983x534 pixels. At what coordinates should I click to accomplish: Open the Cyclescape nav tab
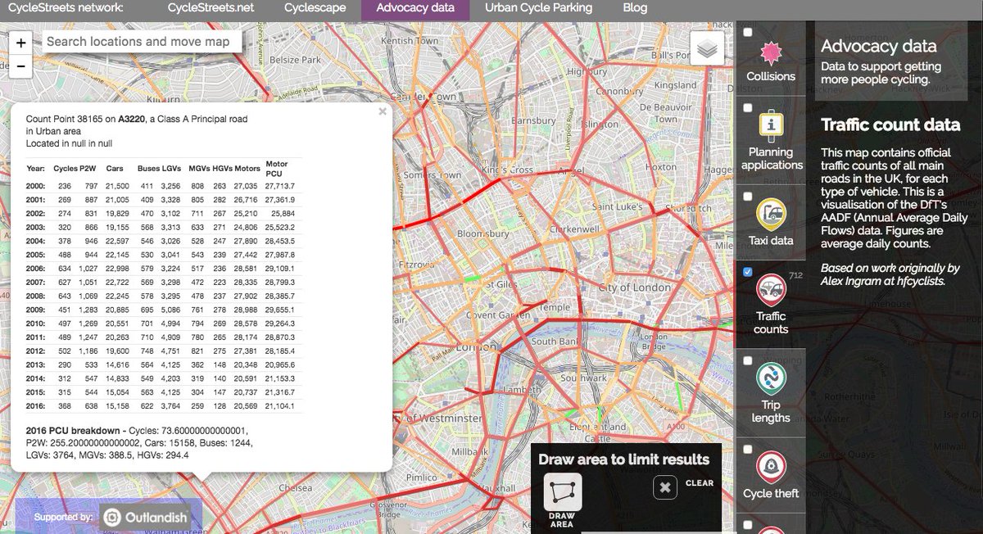tap(315, 8)
